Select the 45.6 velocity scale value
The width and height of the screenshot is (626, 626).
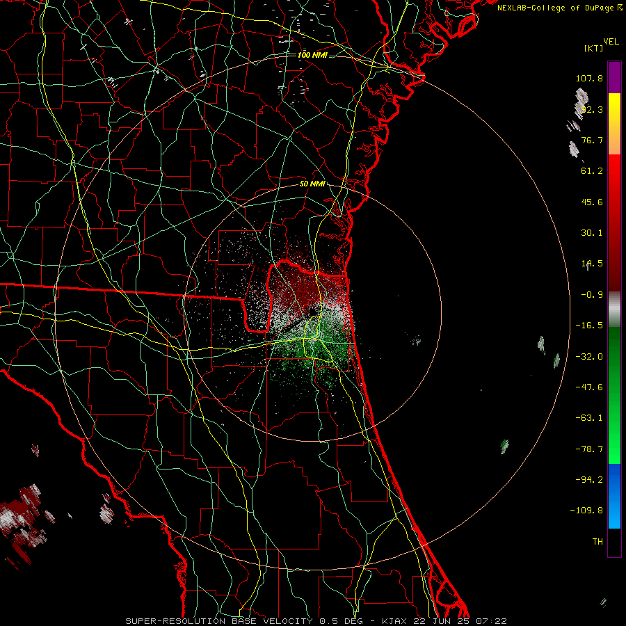pos(592,202)
